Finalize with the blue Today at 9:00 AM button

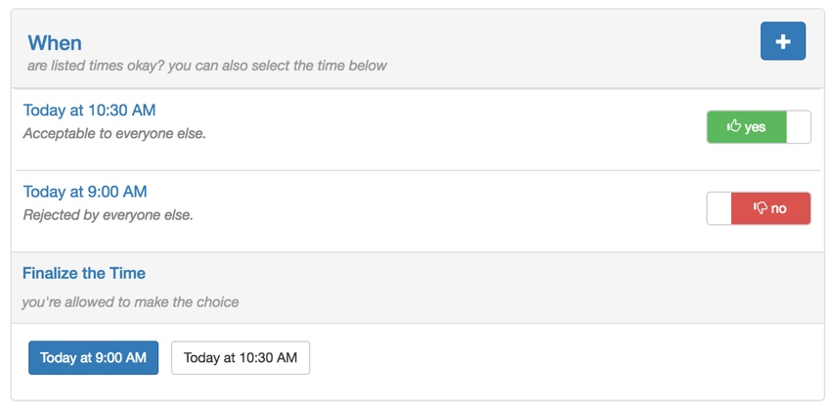(93, 357)
